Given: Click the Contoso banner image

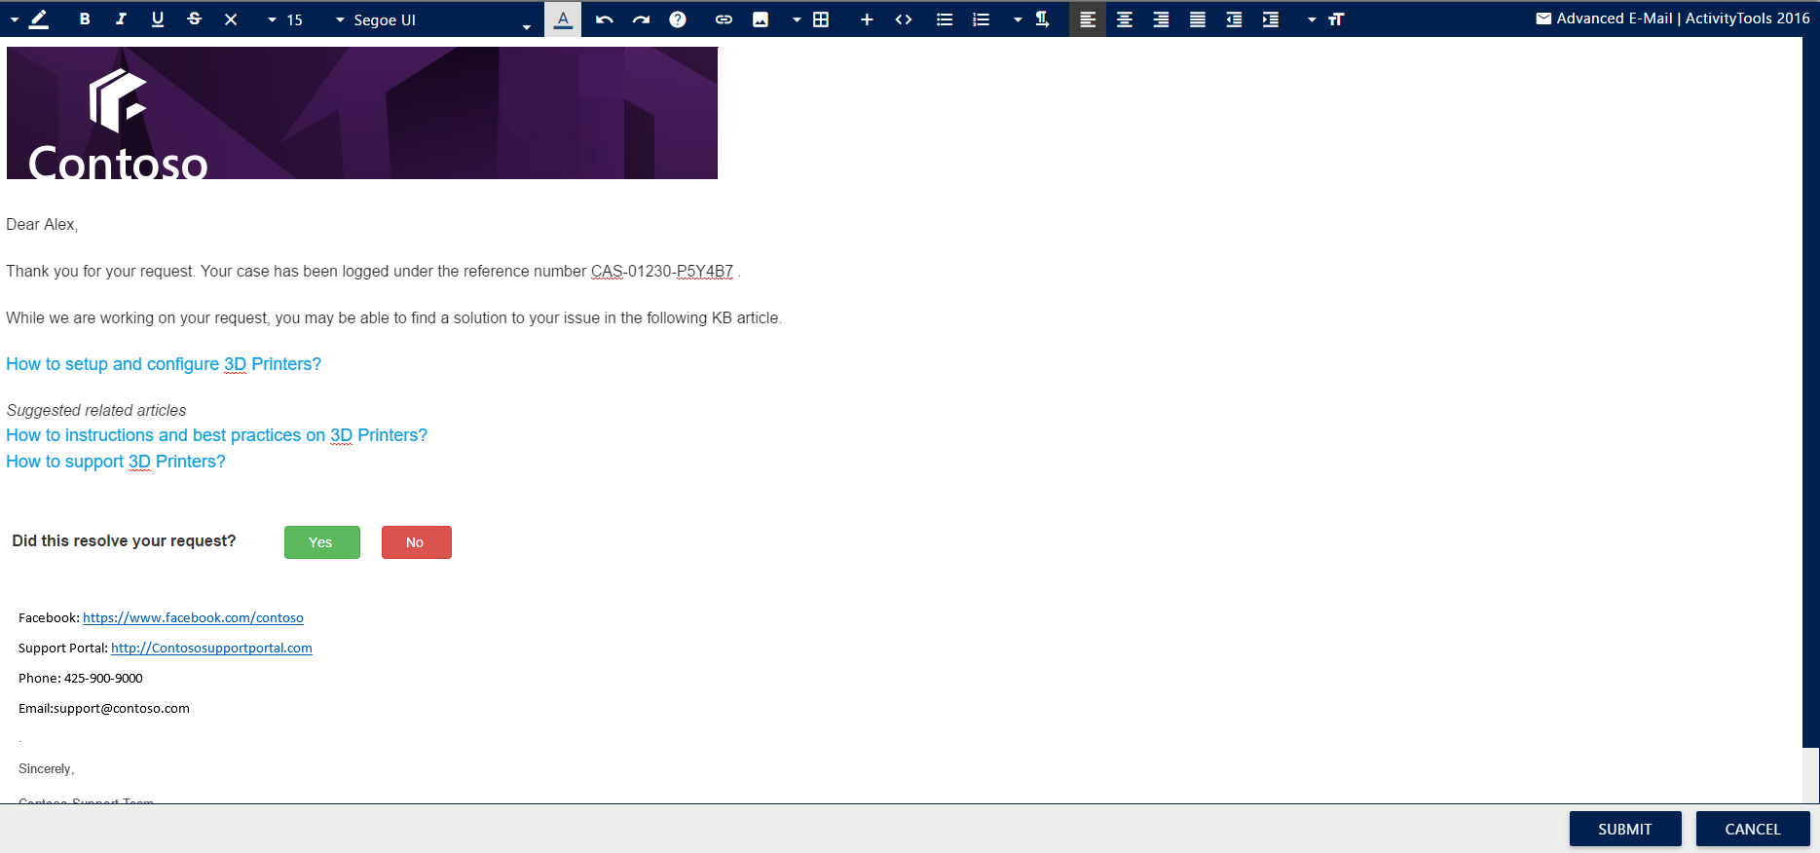Looking at the screenshot, I should [x=362, y=113].
